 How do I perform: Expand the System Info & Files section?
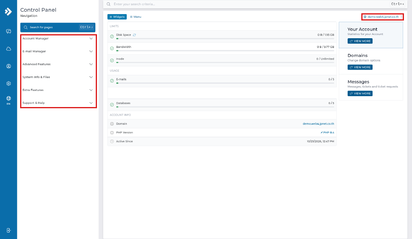(58, 77)
